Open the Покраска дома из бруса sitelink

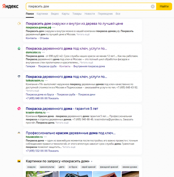tap(40, 94)
